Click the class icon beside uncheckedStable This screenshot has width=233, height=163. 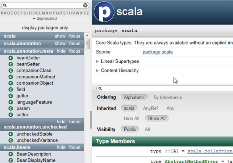[x=11, y=134]
